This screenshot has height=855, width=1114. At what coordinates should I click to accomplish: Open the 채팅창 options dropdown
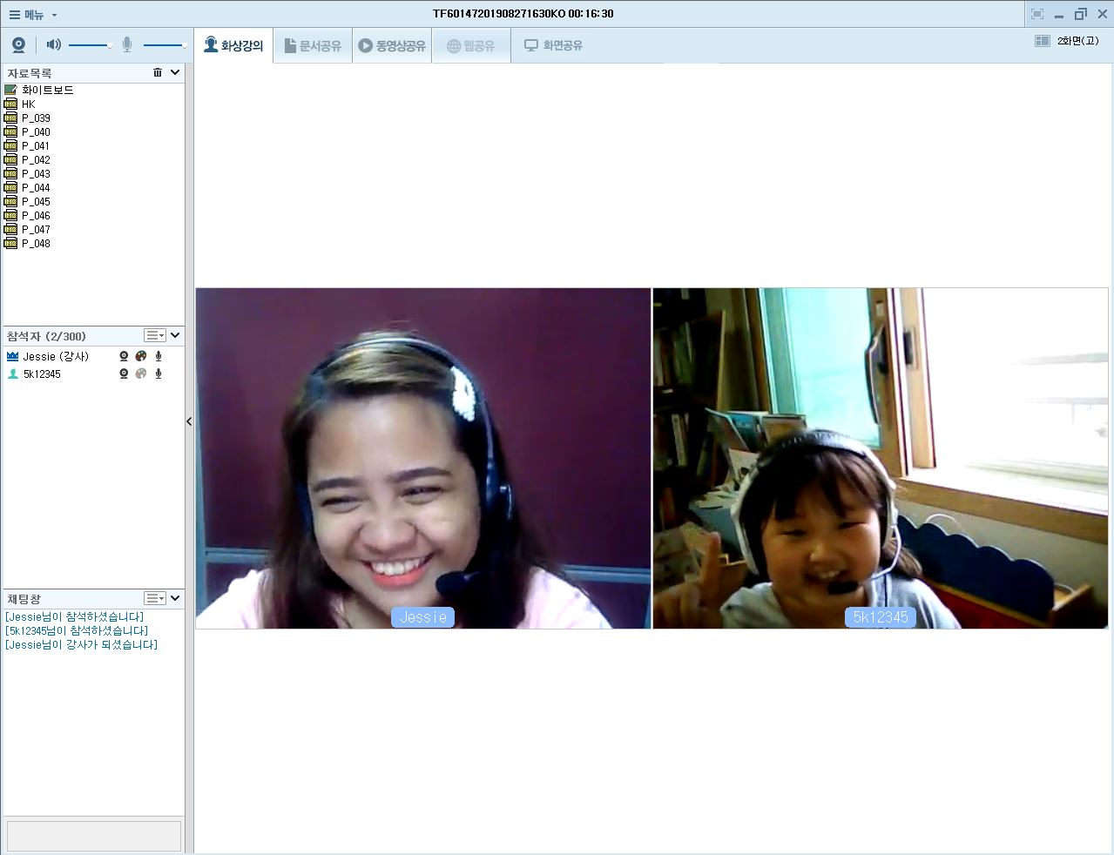(x=155, y=598)
